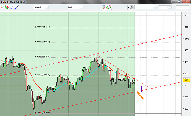The height and width of the screenshot is (116, 191).
Task: Click the yellow 1,322.1 current price label
Action: pos(186,81)
